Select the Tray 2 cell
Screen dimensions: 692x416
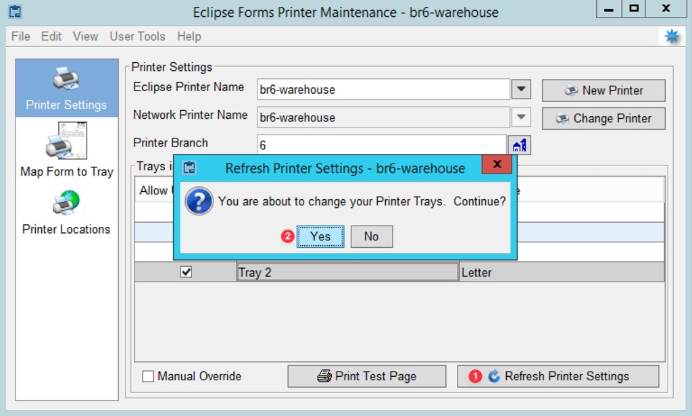click(347, 272)
